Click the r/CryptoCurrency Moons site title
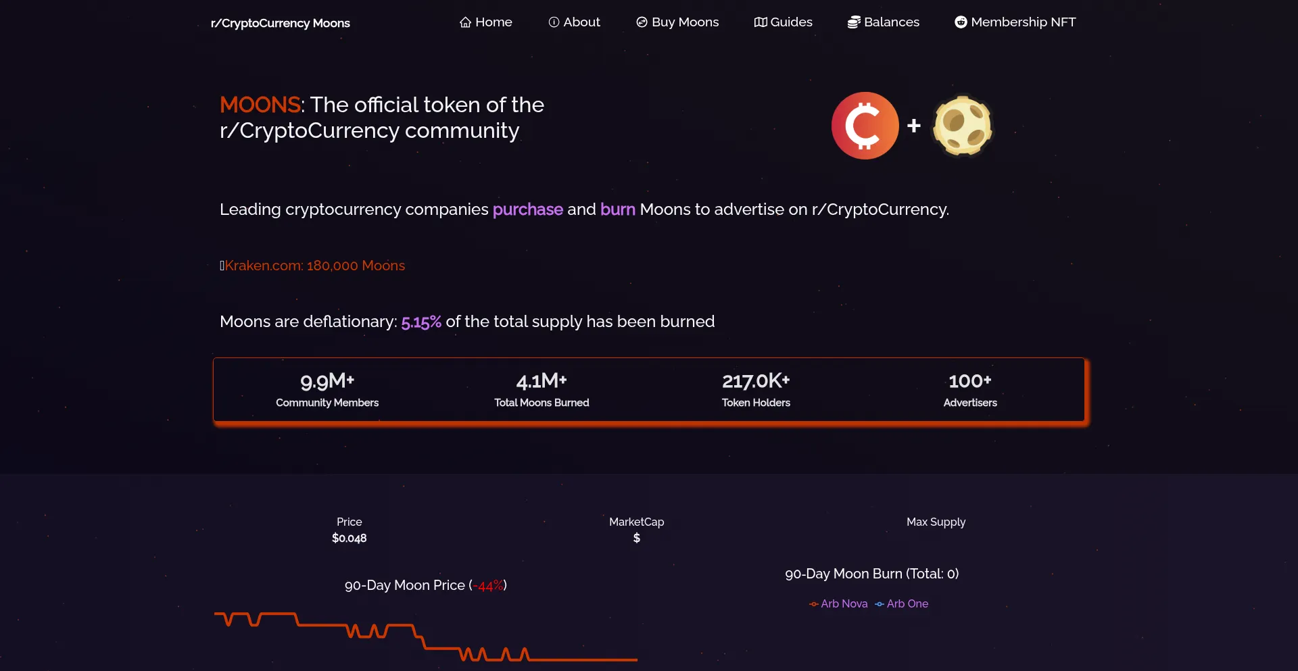Screen dimensions: 1298x671 pos(280,22)
